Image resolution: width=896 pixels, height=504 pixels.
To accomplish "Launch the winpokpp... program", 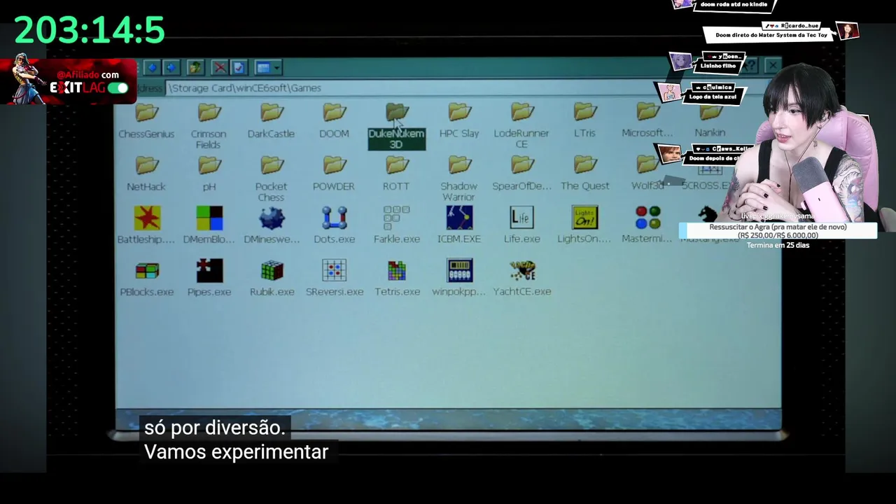I will pyautogui.click(x=459, y=278).
